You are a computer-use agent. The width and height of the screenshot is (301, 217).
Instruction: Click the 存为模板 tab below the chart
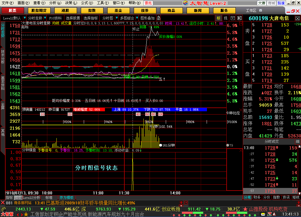[66, 197]
